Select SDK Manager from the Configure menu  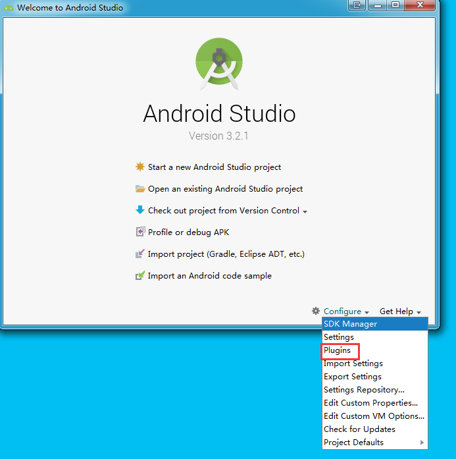[x=374, y=324]
